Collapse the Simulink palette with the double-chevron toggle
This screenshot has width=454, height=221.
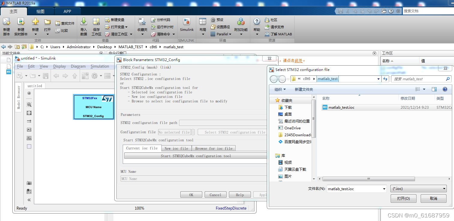(29, 200)
